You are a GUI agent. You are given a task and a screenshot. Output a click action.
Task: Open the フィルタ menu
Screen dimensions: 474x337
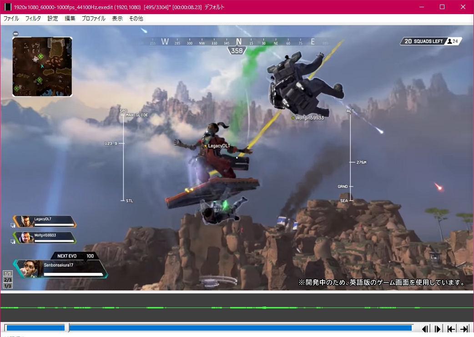coord(33,19)
